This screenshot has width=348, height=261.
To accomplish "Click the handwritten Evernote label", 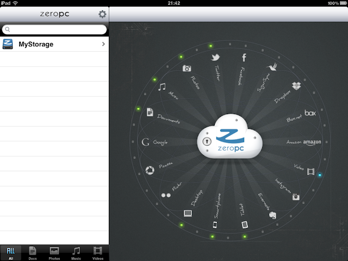I will pos(264,201).
